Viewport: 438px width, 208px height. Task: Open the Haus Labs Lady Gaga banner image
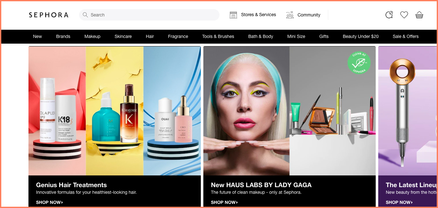pyautogui.click(x=289, y=111)
